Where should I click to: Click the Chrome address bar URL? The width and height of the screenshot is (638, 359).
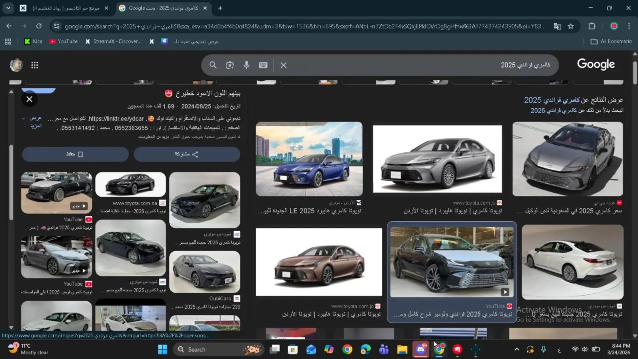(305, 26)
